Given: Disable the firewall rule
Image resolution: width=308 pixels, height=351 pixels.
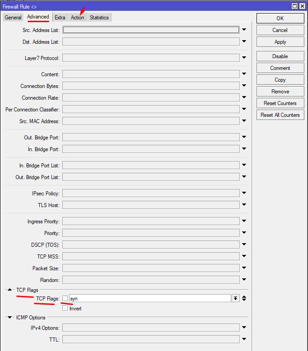Looking at the screenshot, I should (280, 56).
